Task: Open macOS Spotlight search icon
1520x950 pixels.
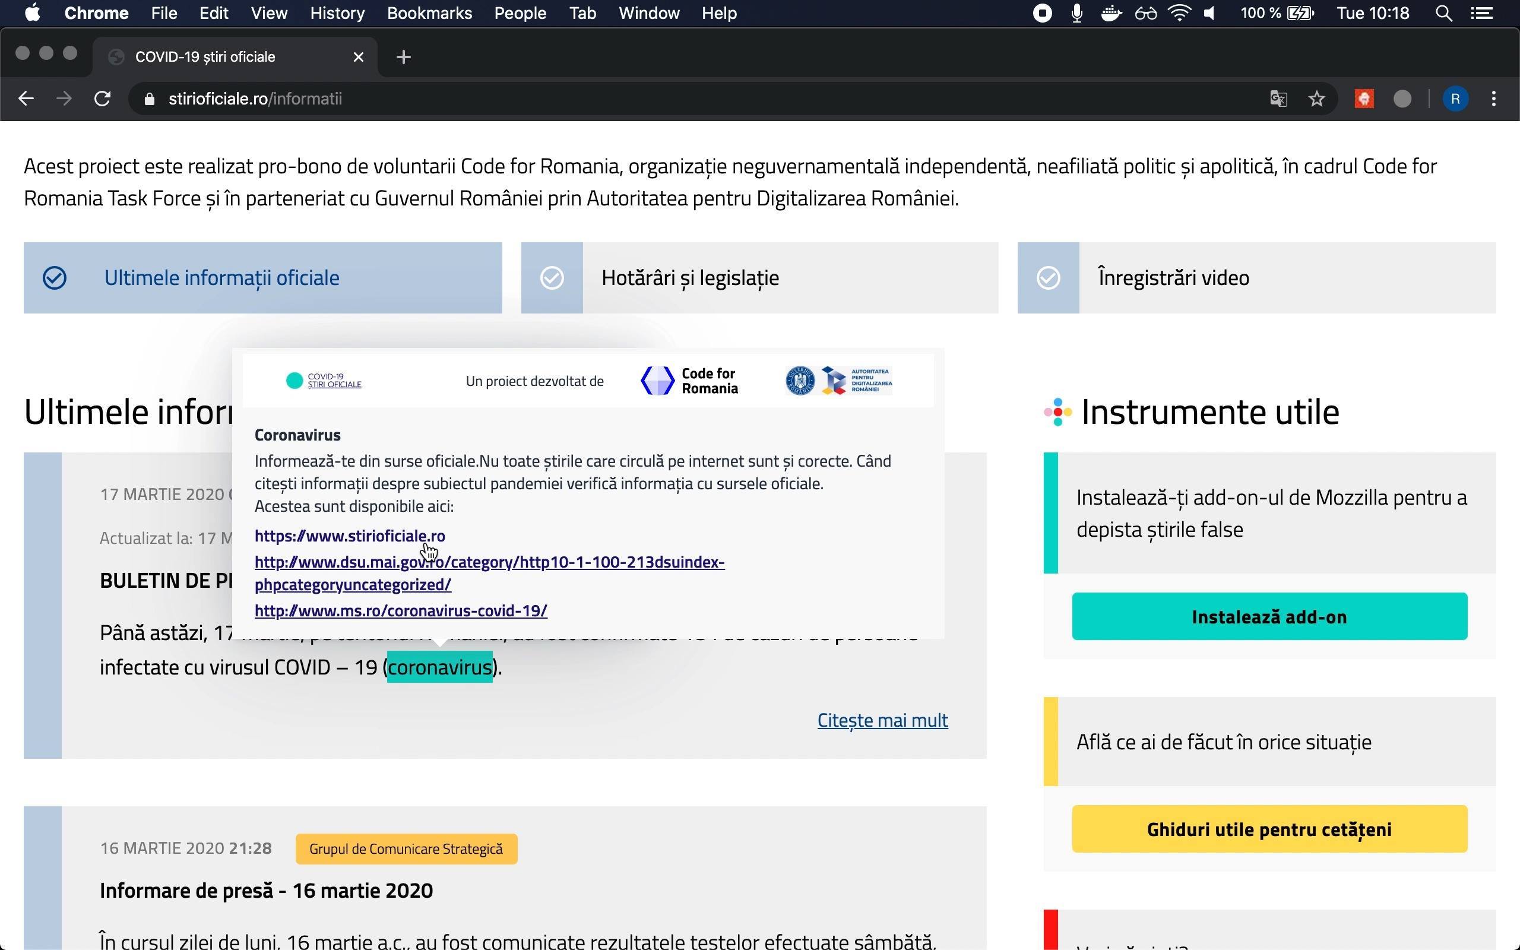Action: tap(1443, 13)
